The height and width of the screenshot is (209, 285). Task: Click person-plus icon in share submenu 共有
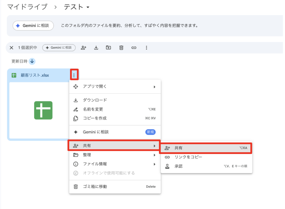tap(167, 148)
